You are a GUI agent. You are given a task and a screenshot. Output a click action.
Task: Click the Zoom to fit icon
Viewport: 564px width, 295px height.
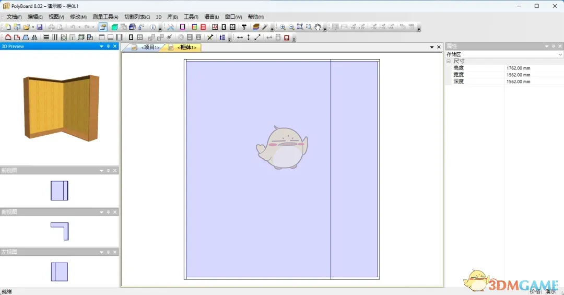[x=300, y=27]
